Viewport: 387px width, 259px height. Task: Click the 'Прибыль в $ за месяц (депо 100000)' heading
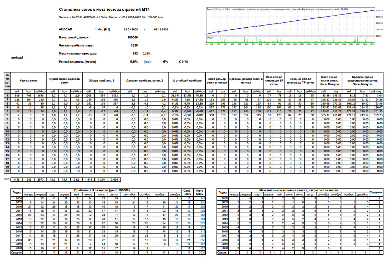[x=102, y=190]
